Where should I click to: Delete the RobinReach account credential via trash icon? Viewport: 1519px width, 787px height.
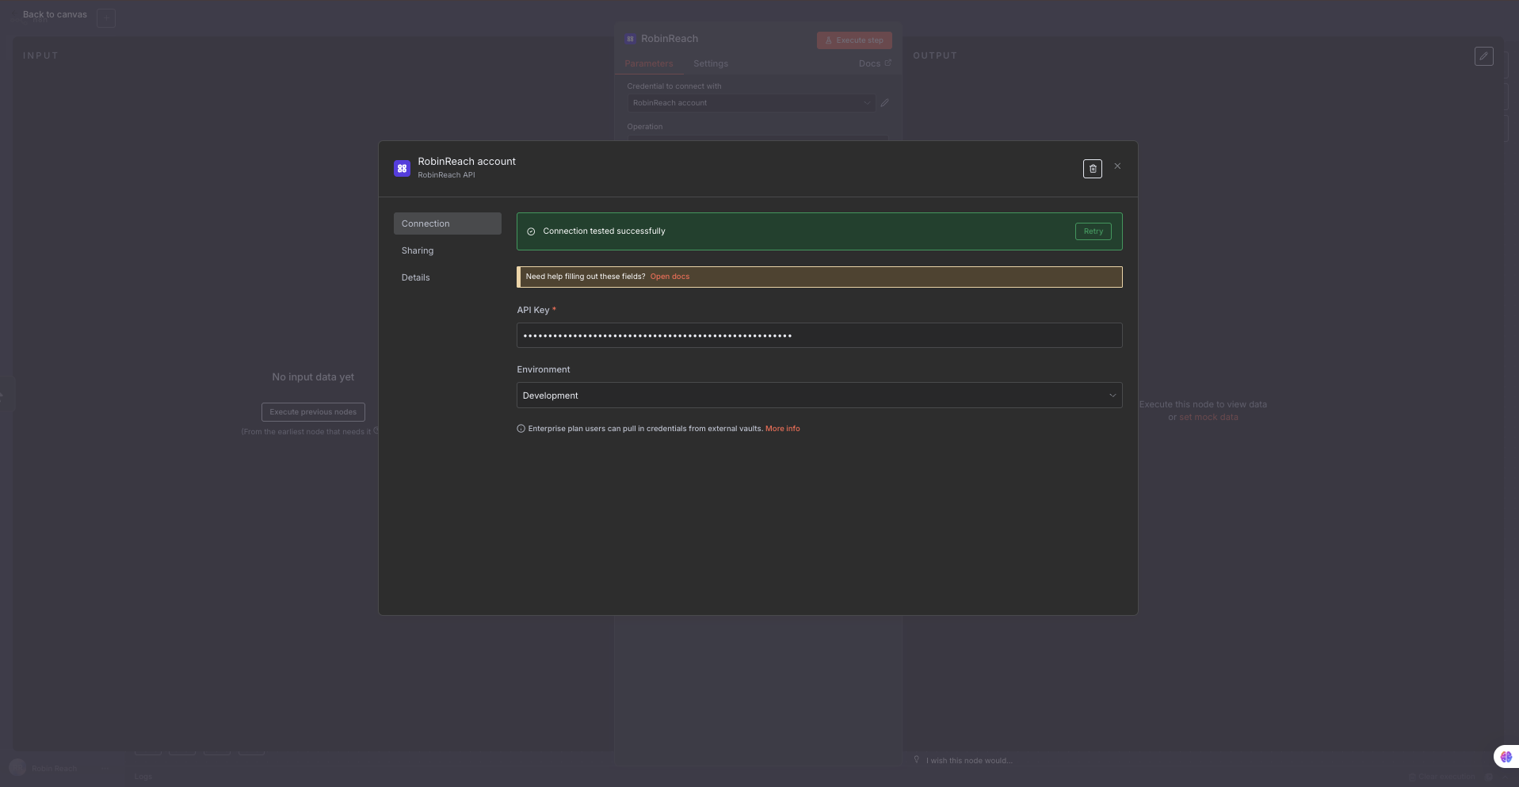point(1092,169)
